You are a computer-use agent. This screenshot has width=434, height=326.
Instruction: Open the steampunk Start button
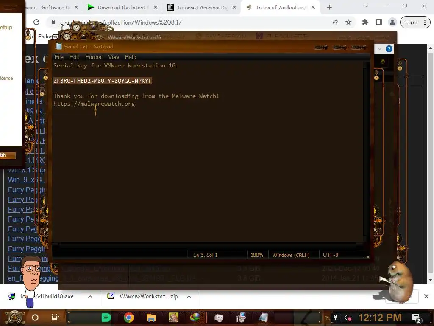14,318
